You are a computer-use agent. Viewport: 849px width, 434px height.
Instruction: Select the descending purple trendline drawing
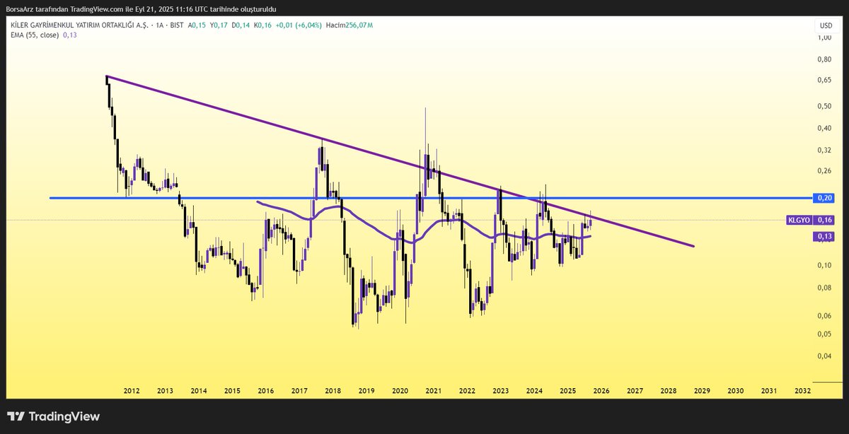[400, 160]
